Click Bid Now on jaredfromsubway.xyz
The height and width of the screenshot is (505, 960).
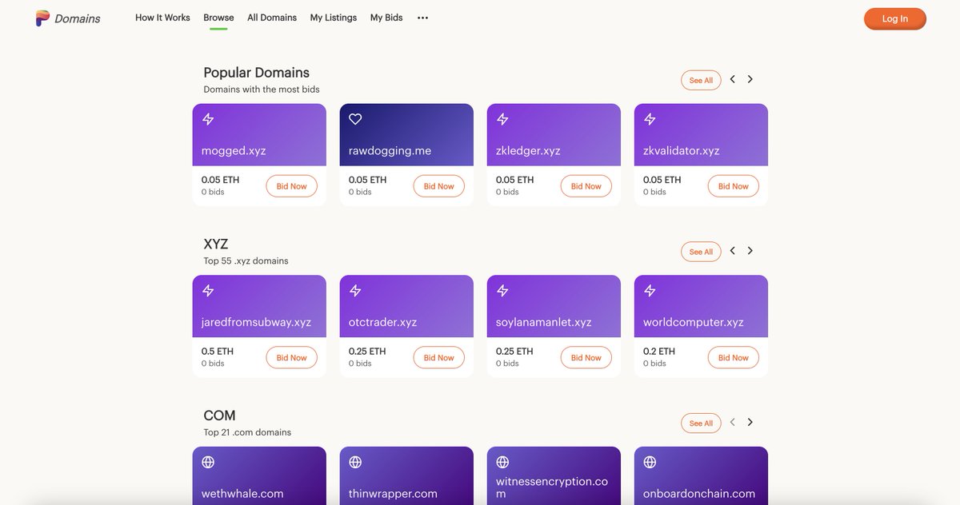[x=291, y=358]
